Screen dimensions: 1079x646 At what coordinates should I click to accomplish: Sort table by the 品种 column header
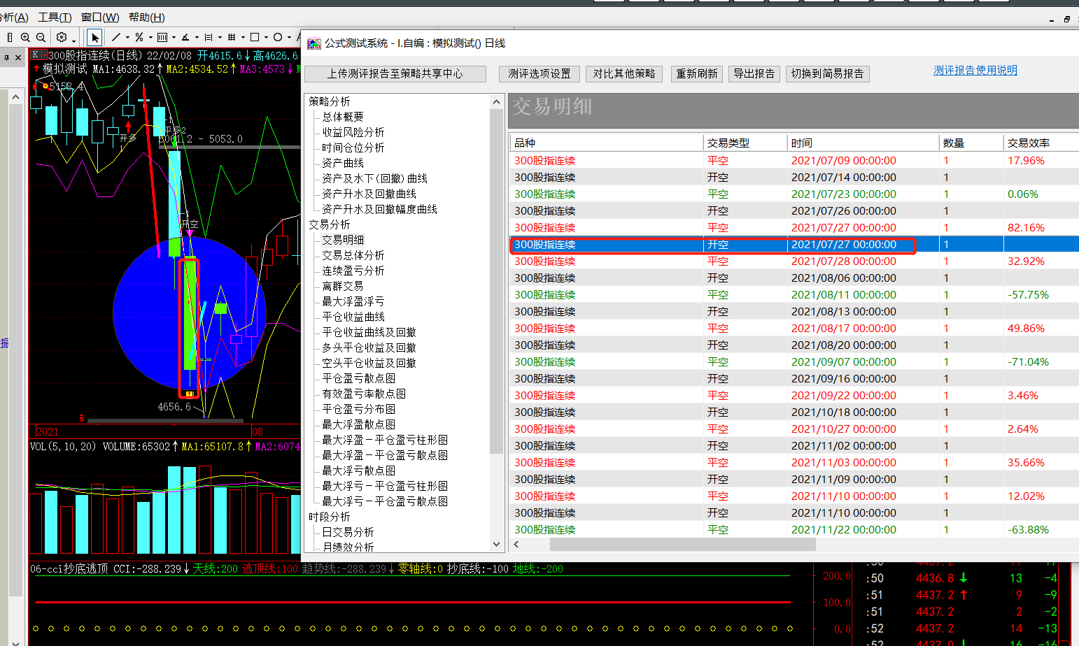pyautogui.click(x=606, y=143)
